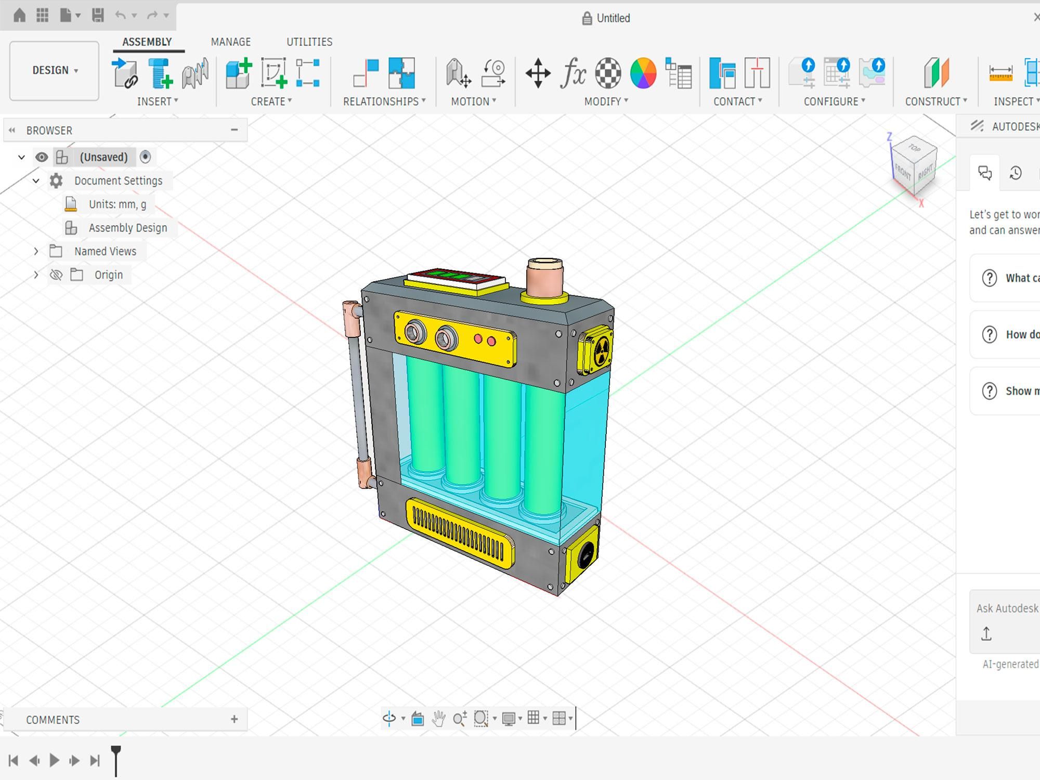Expand the CREATE dropdown menu
The width and height of the screenshot is (1040, 780).
click(271, 101)
